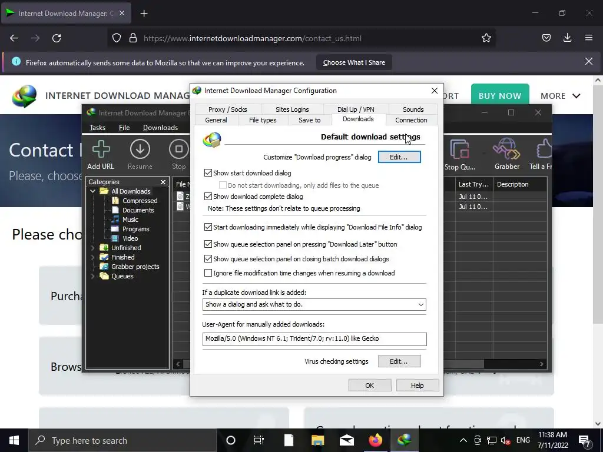Image resolution: width=603 pixels, height=452 pixels.
Task: Select Compressed category in tree
Action: point(140,201)
